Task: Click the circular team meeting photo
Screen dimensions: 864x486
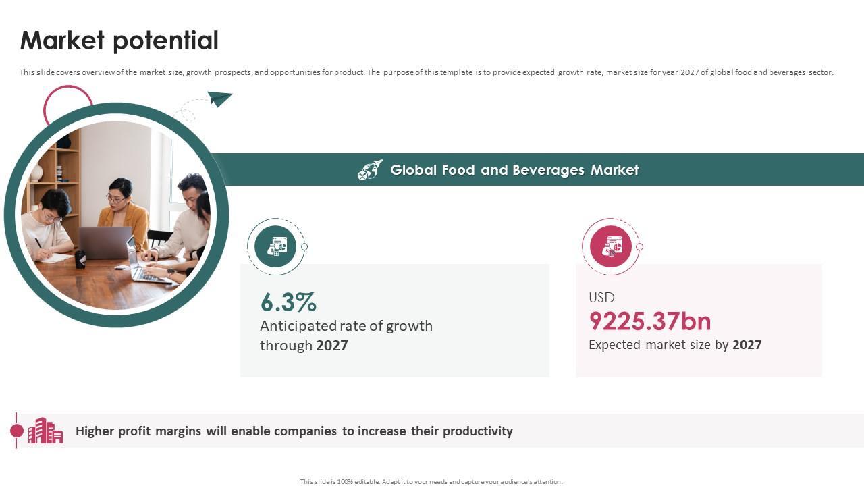Action: [116, 215]
